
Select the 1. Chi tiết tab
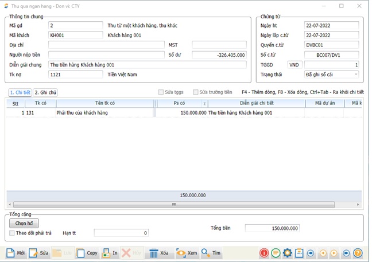coord(20,92)
